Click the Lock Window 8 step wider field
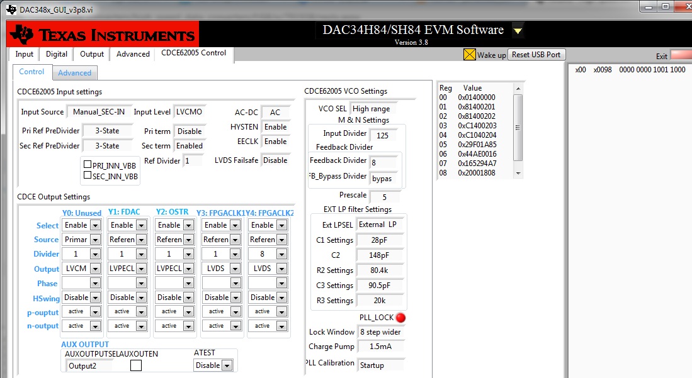Screen dimensions: 692x378 pyautogui.click(x=381, y=332)
